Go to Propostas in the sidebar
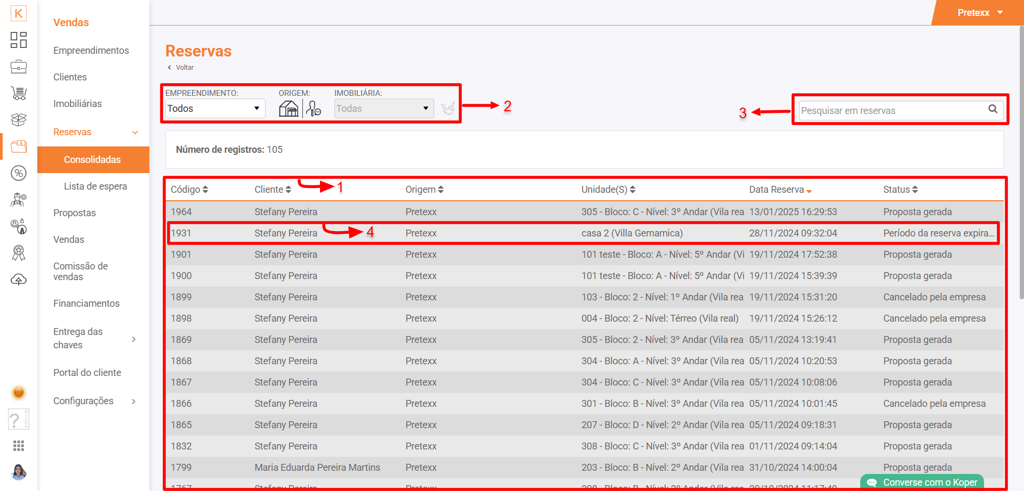1024x491 pixels. tap(75, 213)
